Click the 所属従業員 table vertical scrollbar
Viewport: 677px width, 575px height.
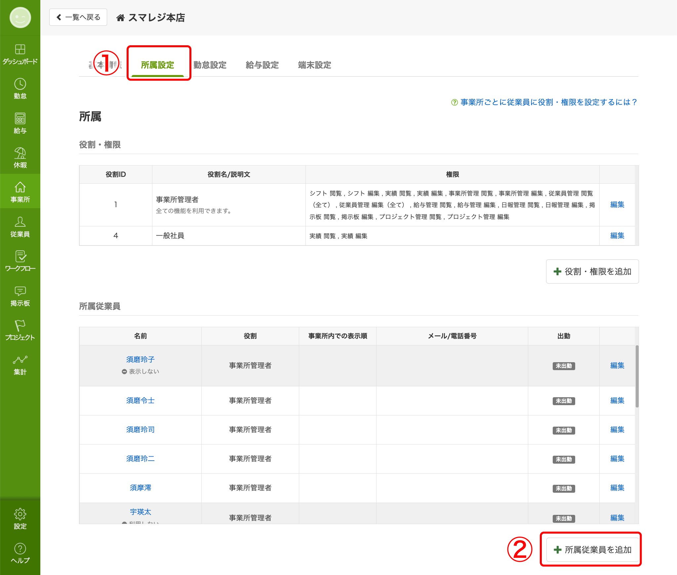point(637,376)
